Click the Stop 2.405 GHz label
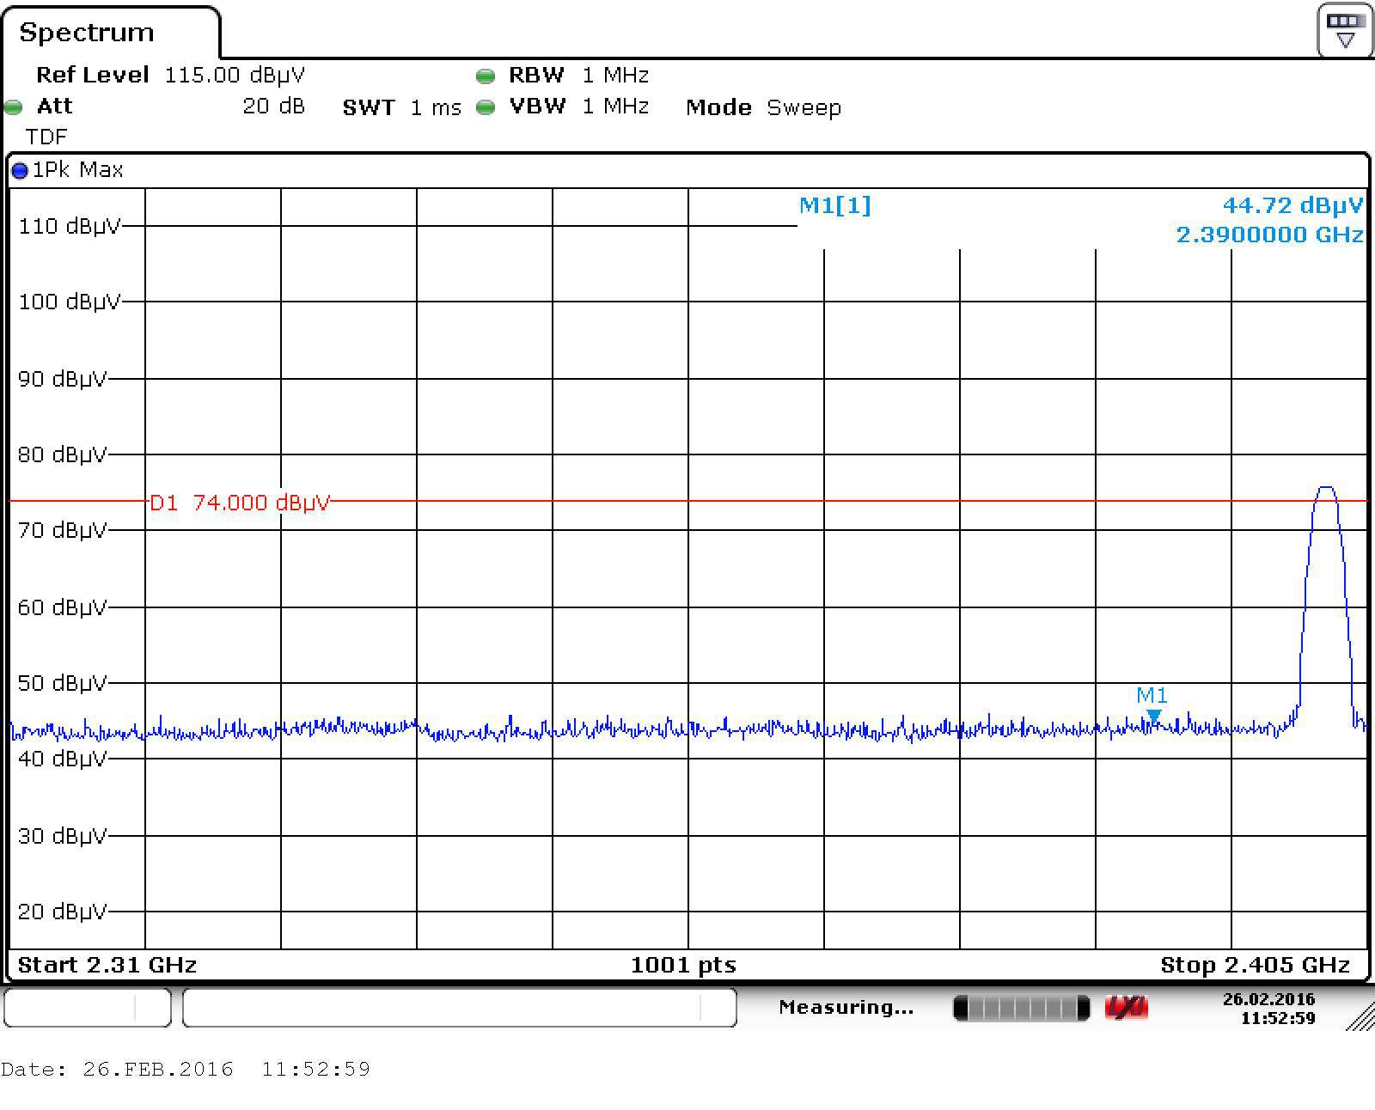1375x1110 pixels. (x=1255, y=965)
